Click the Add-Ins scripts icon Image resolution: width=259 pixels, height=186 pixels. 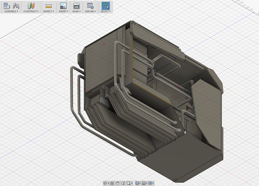90,6
